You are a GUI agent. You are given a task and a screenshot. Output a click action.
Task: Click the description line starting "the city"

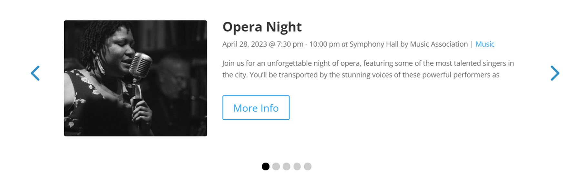pos(361,75)
